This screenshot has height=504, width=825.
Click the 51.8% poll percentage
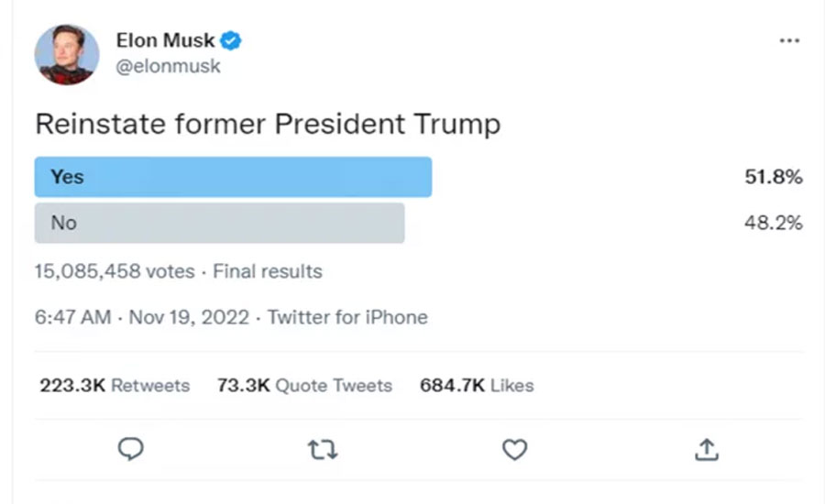(x=773, y=177)
